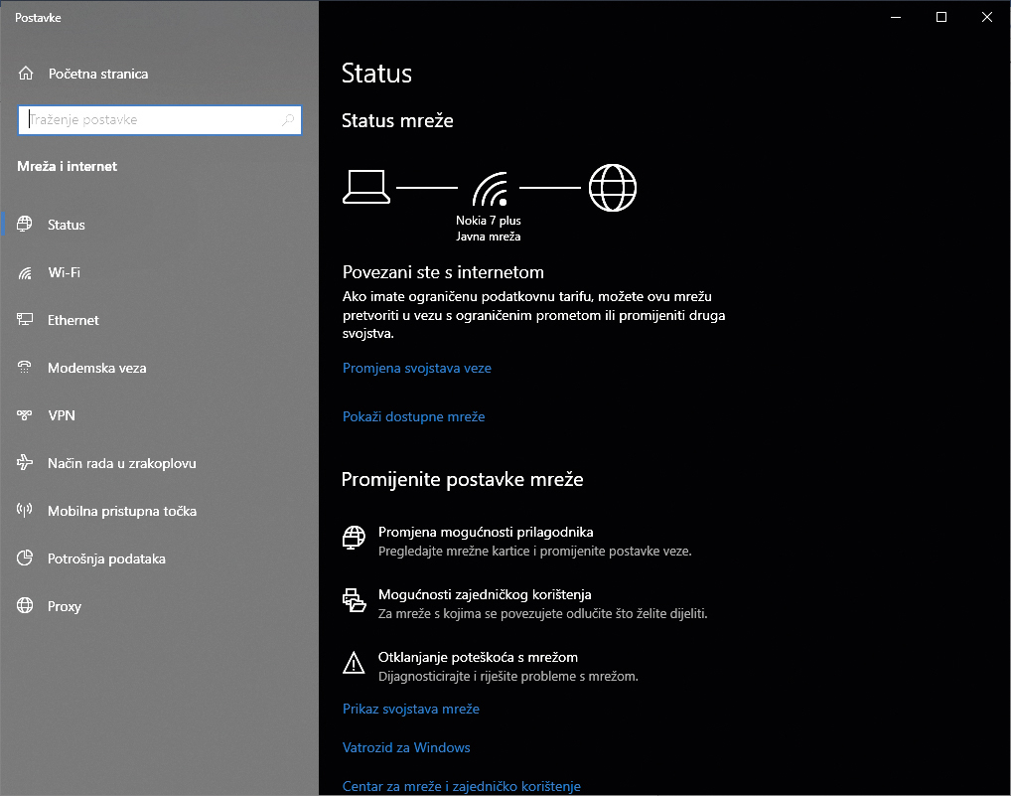
Task: Click the Početna stranica home icon
Action: coord(26,74)
